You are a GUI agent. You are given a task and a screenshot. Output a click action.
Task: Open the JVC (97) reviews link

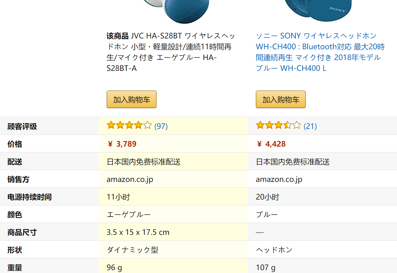pos(161,126)
